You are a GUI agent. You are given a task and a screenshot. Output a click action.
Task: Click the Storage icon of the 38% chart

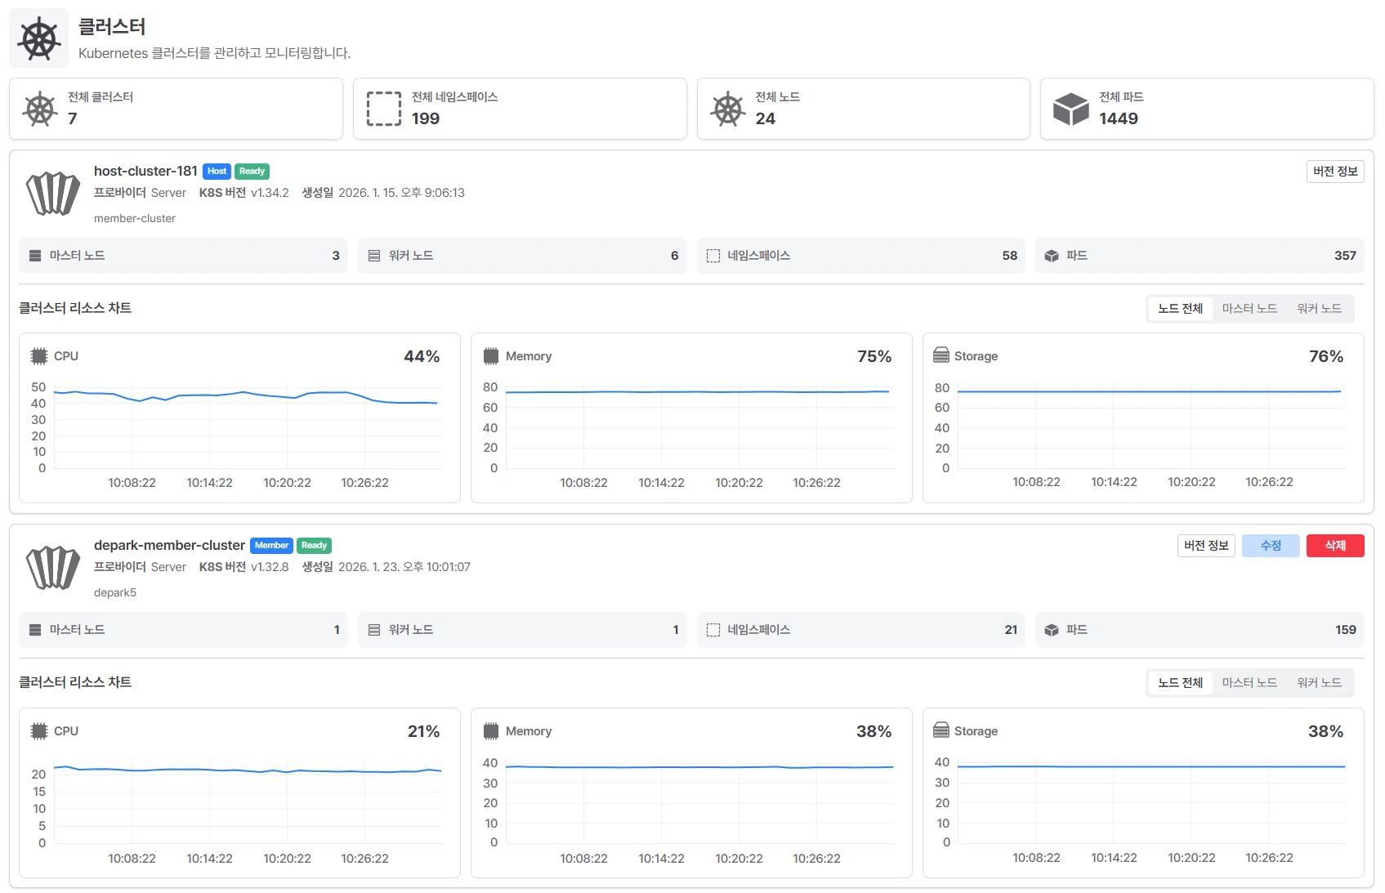pyautogui.click(x=941, y=730)
